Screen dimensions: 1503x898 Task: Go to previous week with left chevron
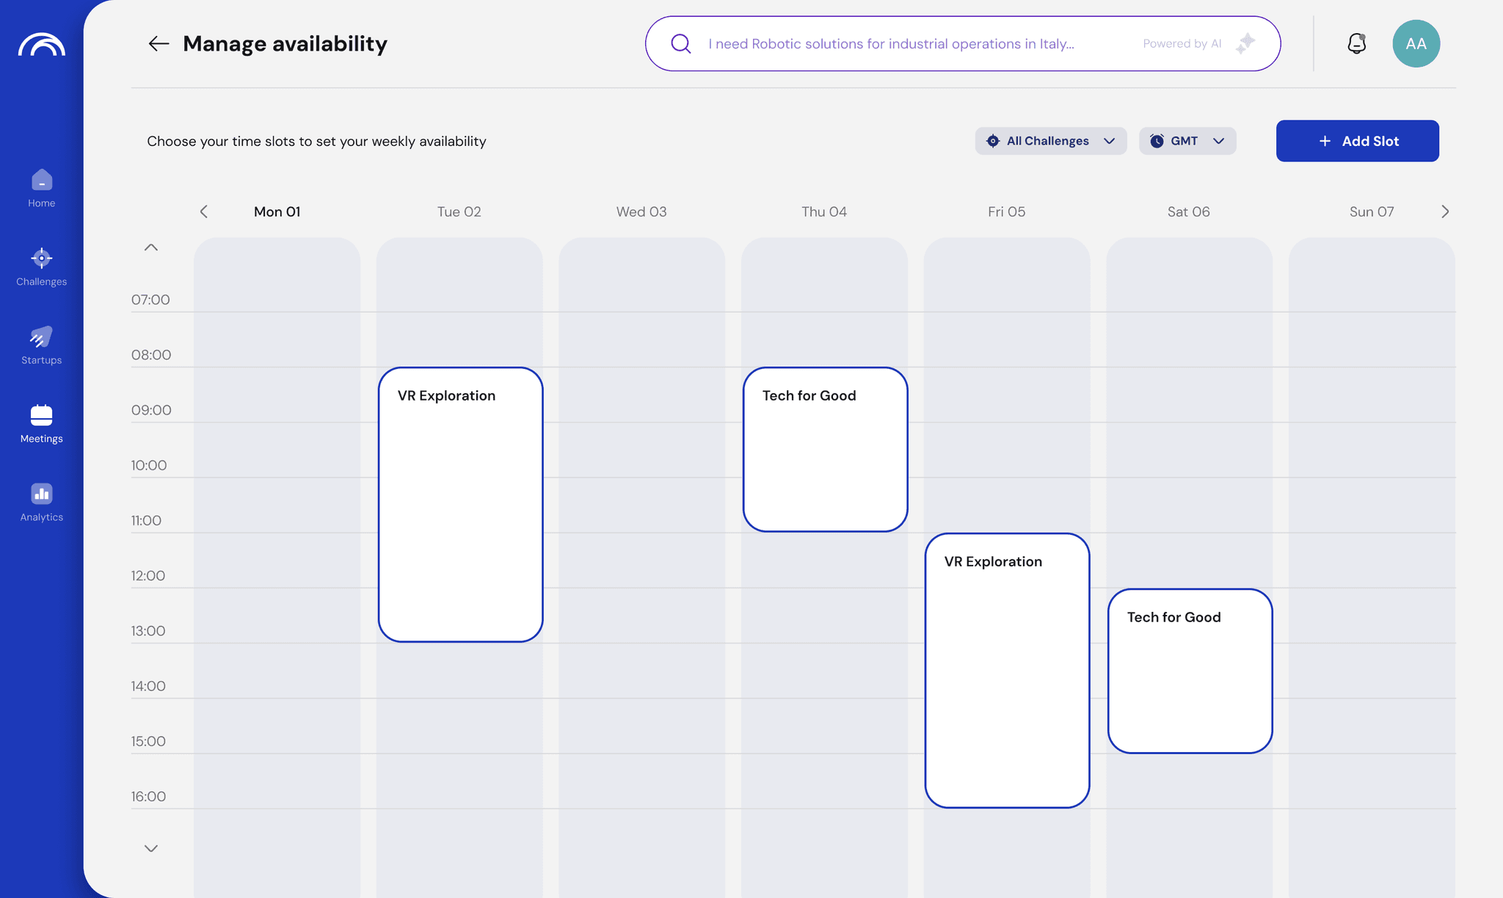(x=204, y=212)
